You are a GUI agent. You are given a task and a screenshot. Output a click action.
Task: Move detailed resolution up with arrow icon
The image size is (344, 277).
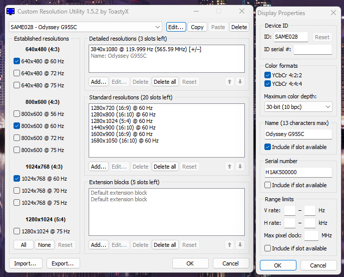coord(229,82)
